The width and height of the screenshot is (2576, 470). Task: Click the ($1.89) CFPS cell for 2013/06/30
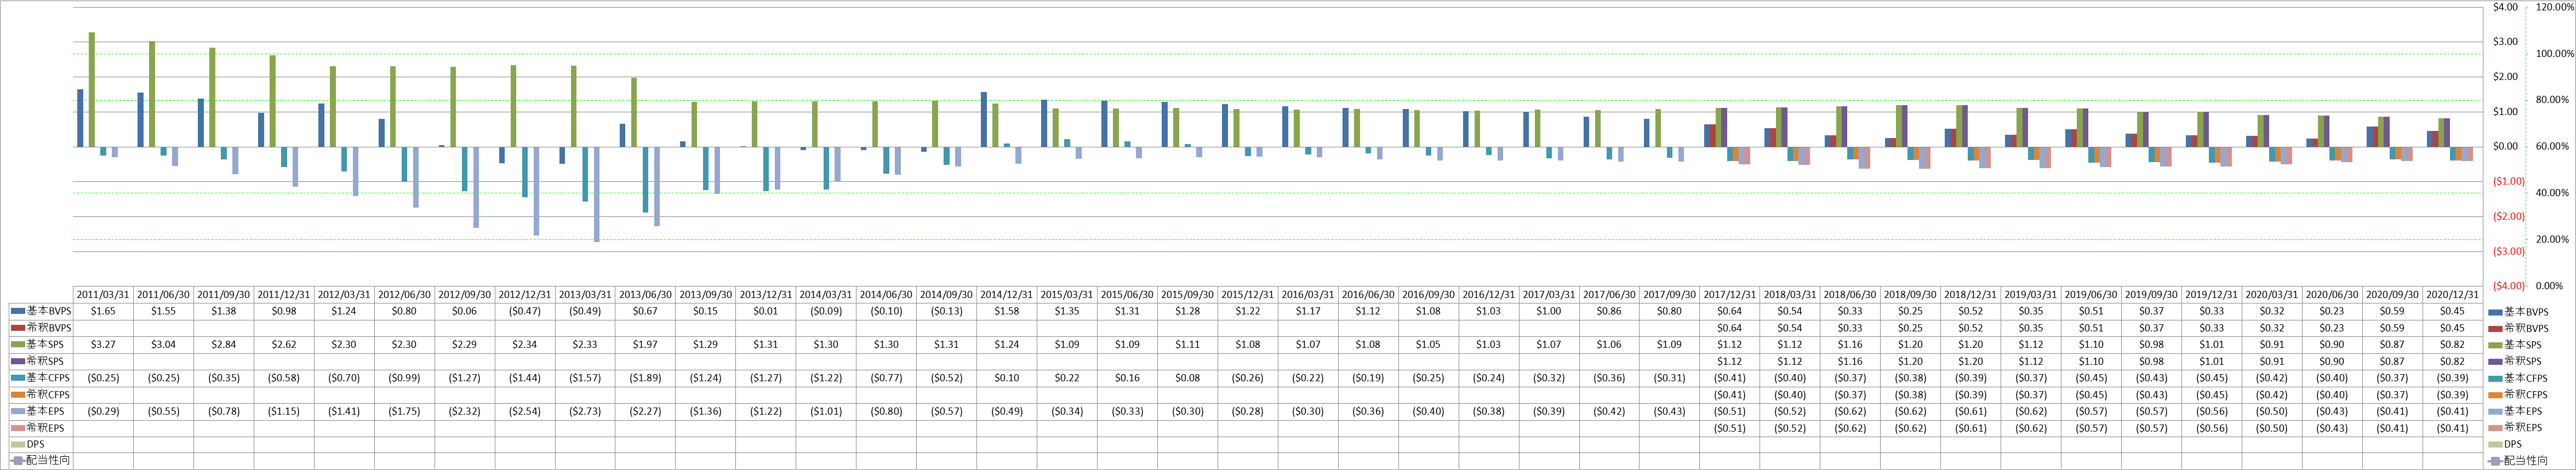[645, 378]
